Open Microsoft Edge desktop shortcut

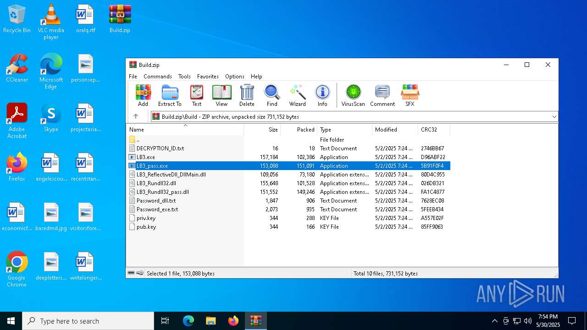[51, 71]
